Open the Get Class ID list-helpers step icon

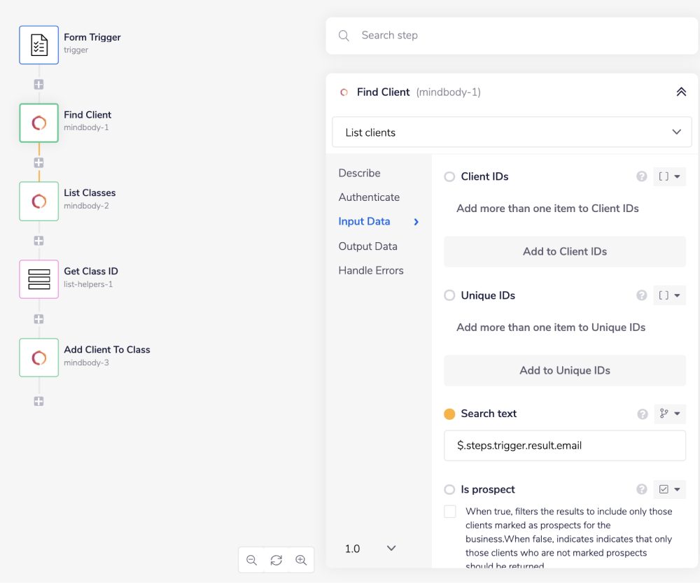[38, 279]
